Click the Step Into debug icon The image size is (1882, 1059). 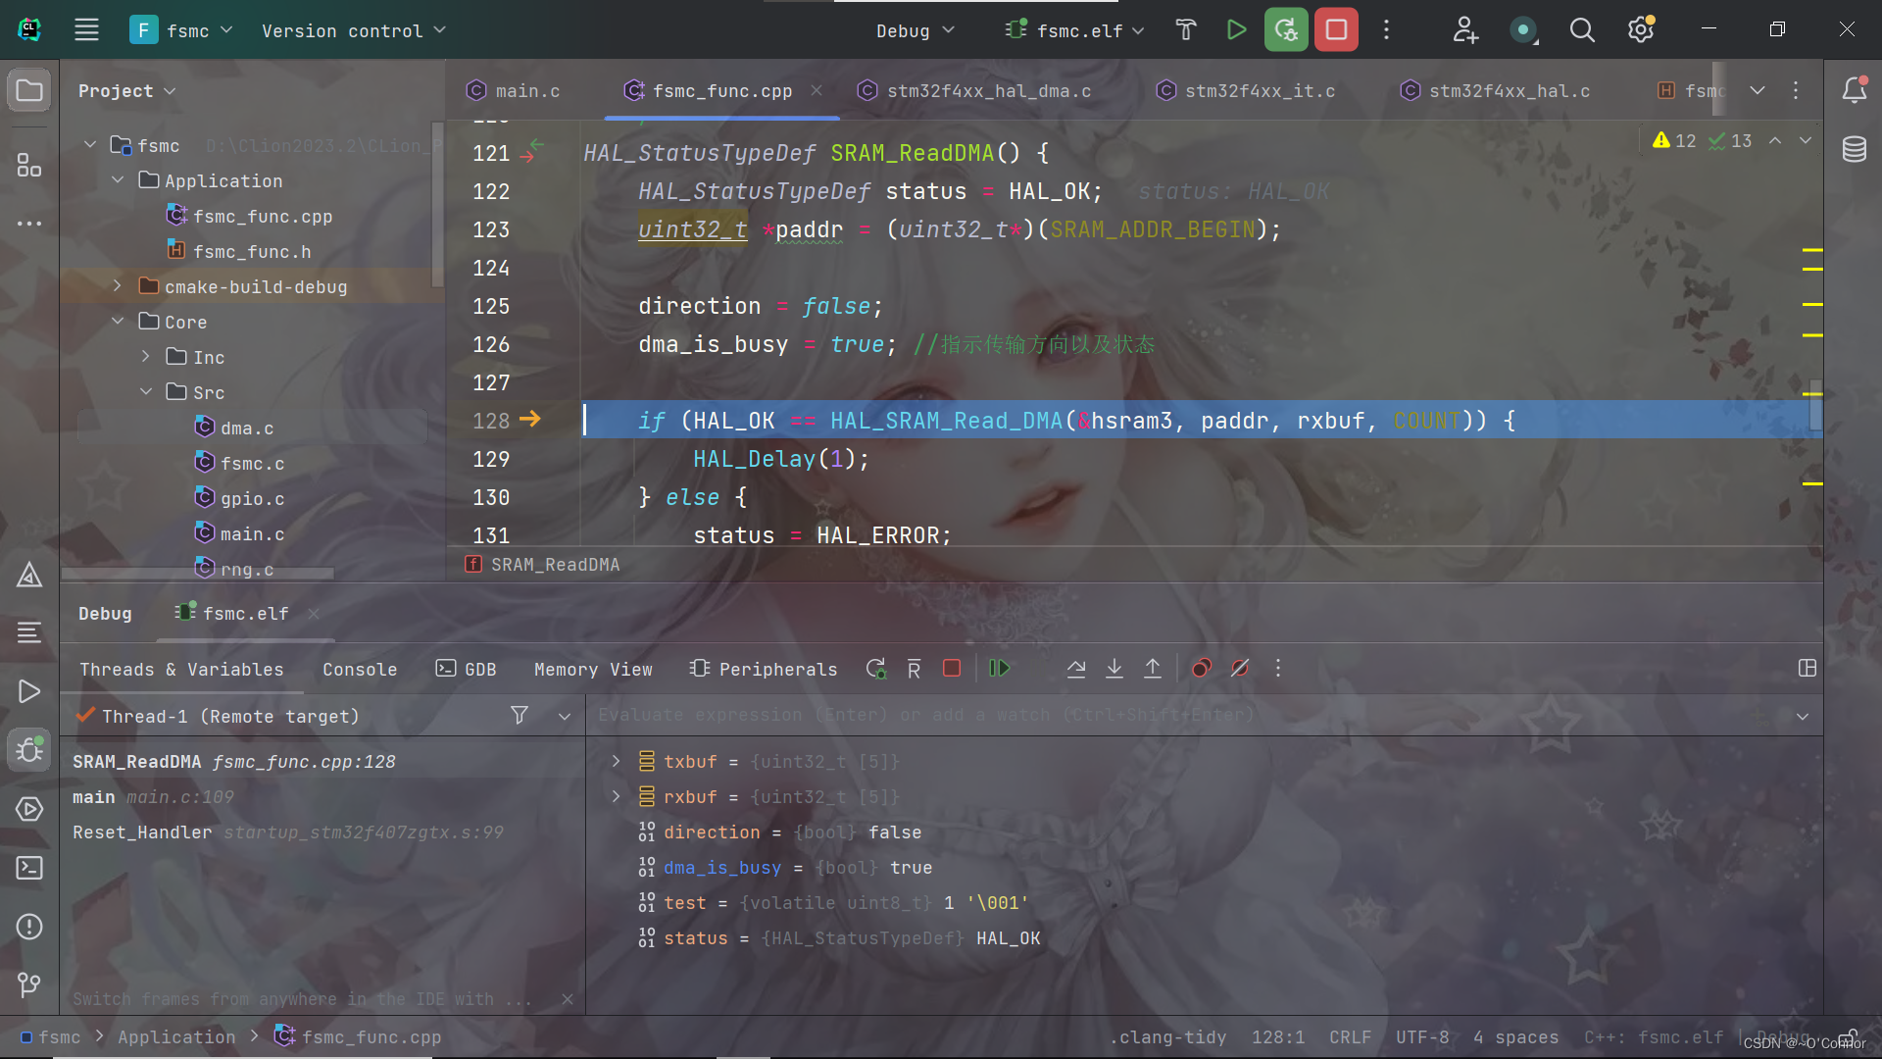pos(1114,669)
